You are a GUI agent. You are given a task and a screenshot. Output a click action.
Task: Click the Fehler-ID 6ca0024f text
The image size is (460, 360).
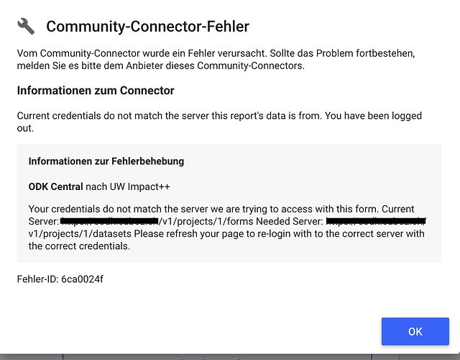click(60, 279)
